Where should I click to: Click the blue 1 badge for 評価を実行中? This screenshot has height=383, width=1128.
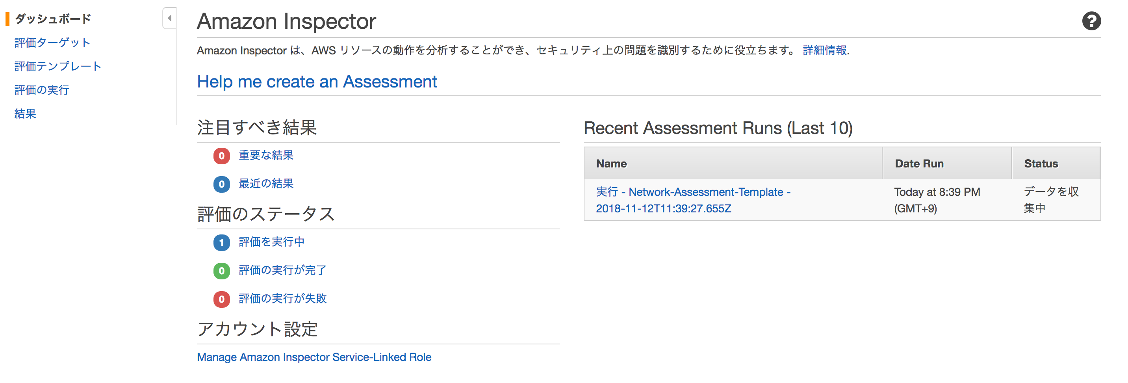[222, 243]
